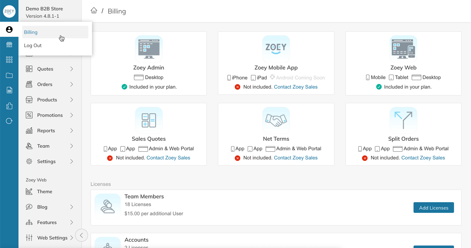Click the Orders cash register icon
471x248 pixels.
coord(29,84)
